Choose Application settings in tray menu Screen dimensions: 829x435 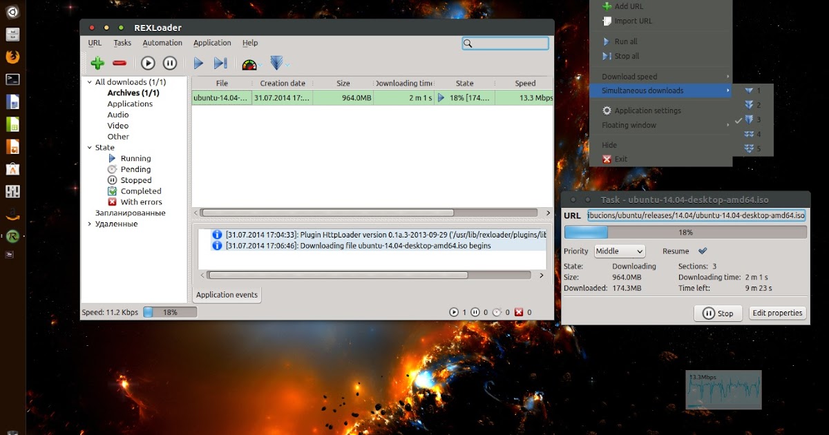pyautogui.click(x=661, y=110)
